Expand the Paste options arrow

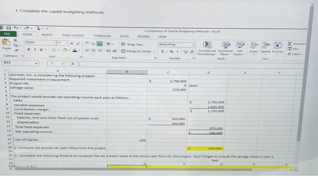pos(6,51)
